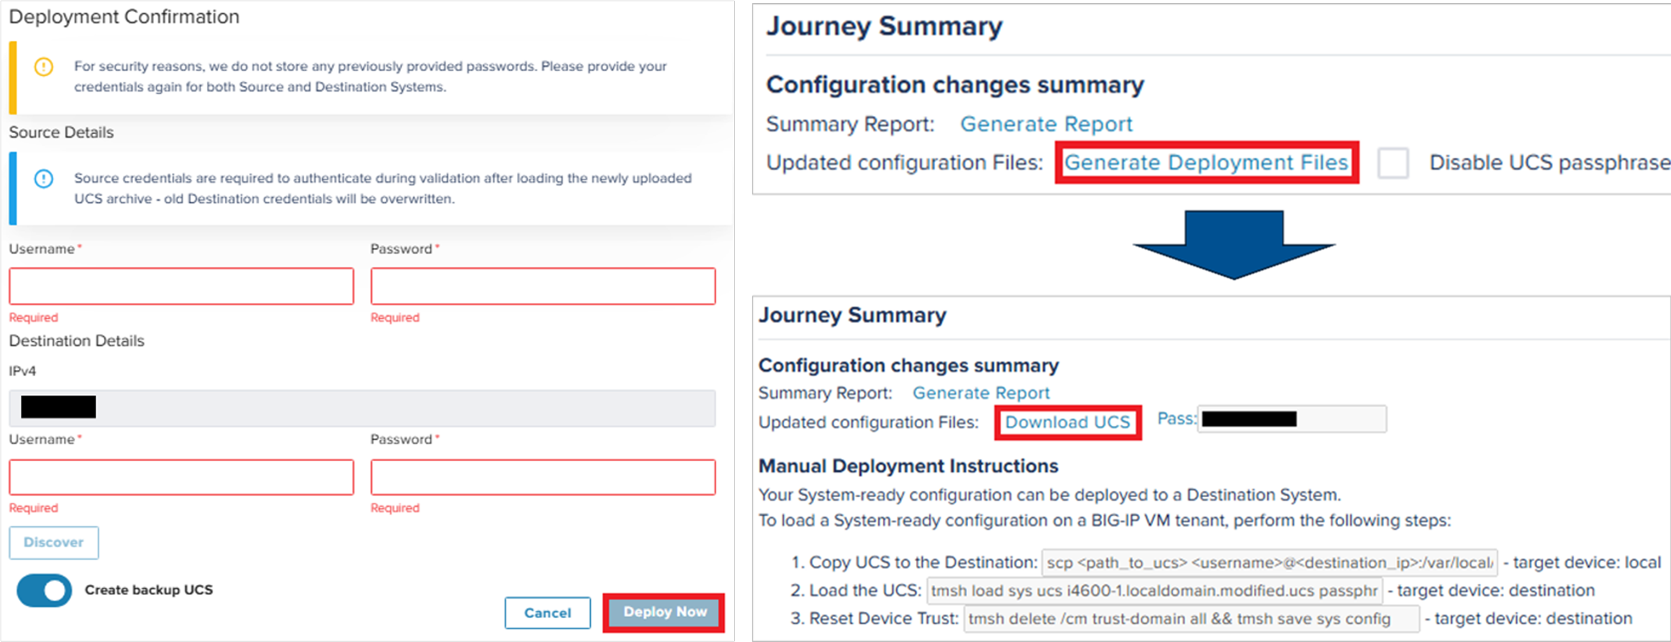Click the blue source credentials info icon

pyautogui.click(x=43, y=178)
